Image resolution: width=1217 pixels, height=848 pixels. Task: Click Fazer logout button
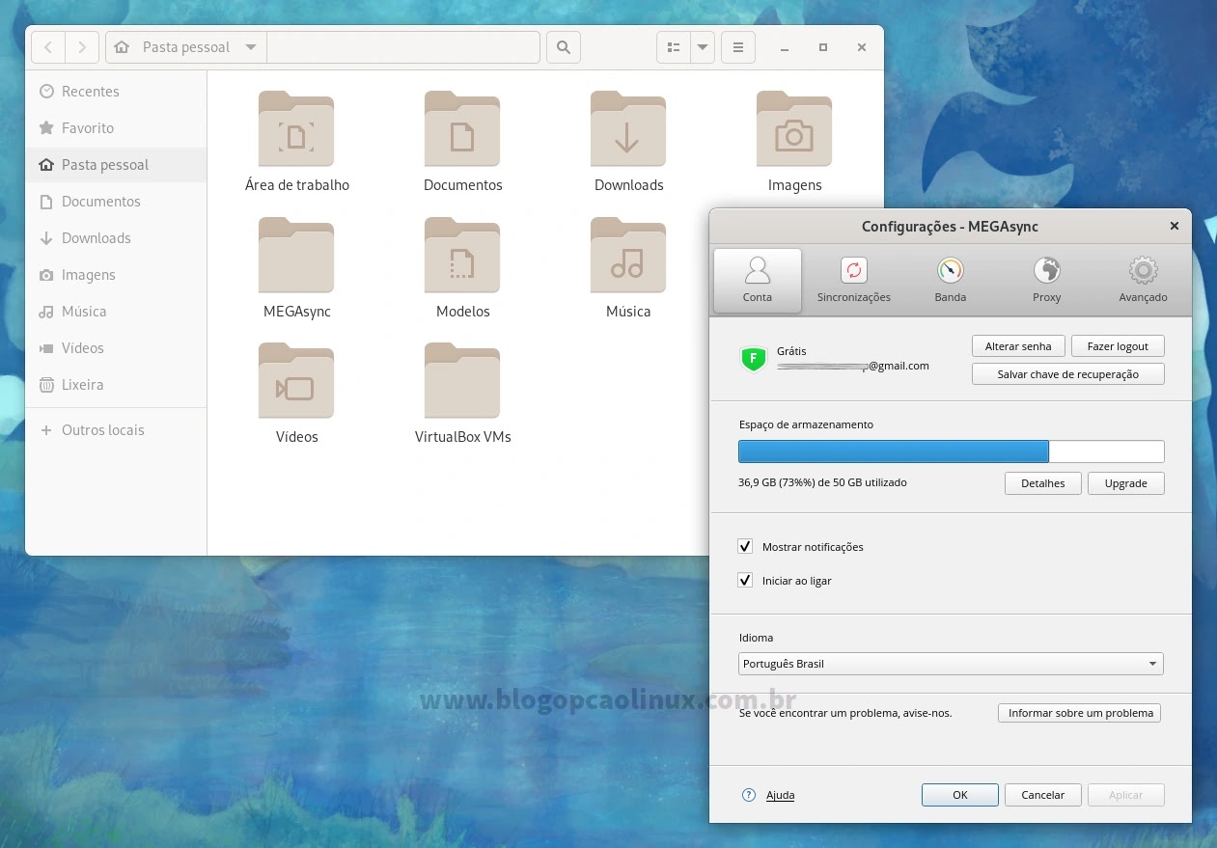pyautogui.click(x=1118, y=346)
